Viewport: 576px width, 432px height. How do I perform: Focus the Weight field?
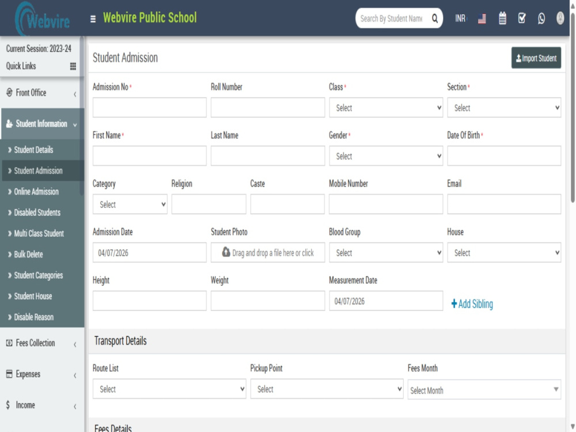(267, 301)
